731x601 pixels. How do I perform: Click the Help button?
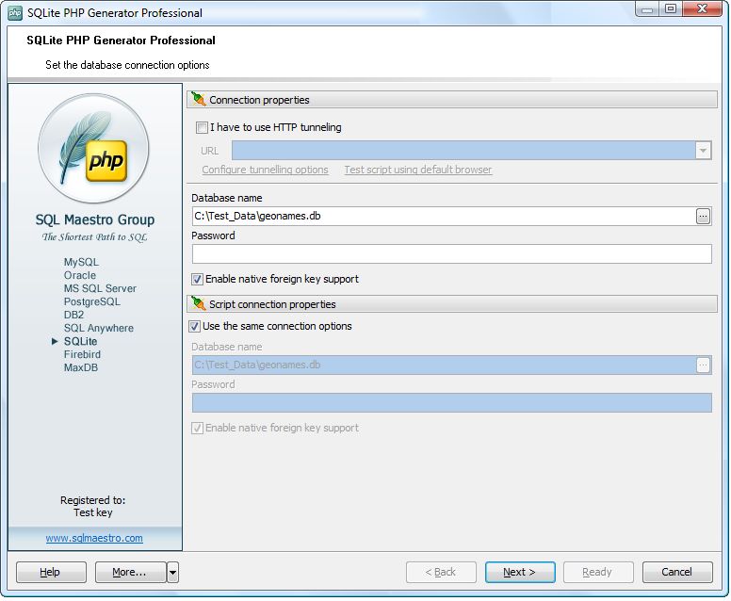(x=51, y=572)
